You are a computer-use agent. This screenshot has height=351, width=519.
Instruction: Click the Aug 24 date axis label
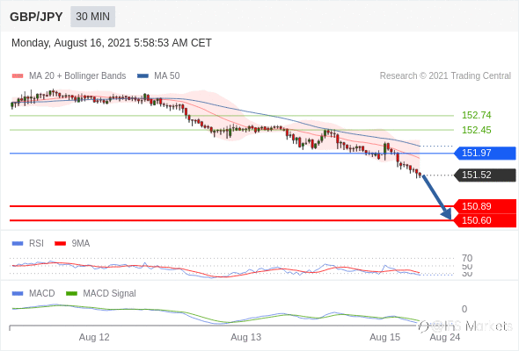click(x=445, y=337)
